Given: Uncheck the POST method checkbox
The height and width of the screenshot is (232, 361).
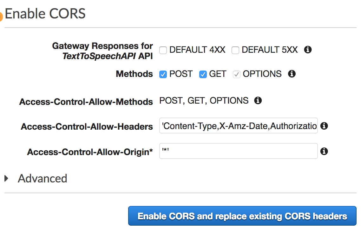Looking at the screenshot, I should pyautogui.click(x=163, y=74).
